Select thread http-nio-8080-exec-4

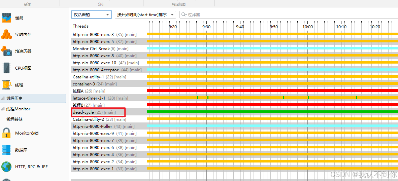tap(109, 155)
